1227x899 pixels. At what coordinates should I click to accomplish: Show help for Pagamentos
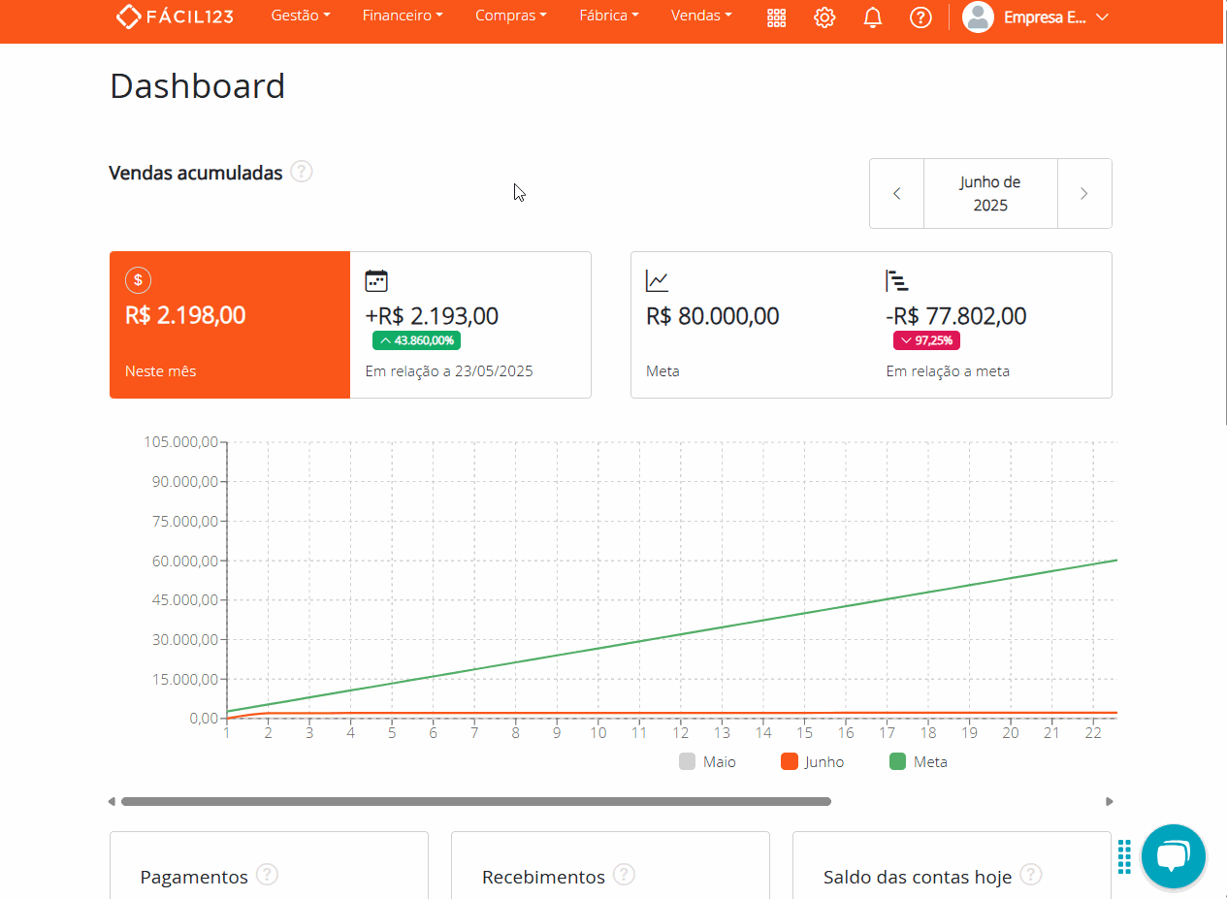267,875
